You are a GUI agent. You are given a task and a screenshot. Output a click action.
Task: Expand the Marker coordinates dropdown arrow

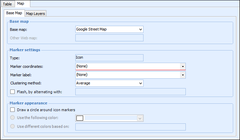coord(183,66)
